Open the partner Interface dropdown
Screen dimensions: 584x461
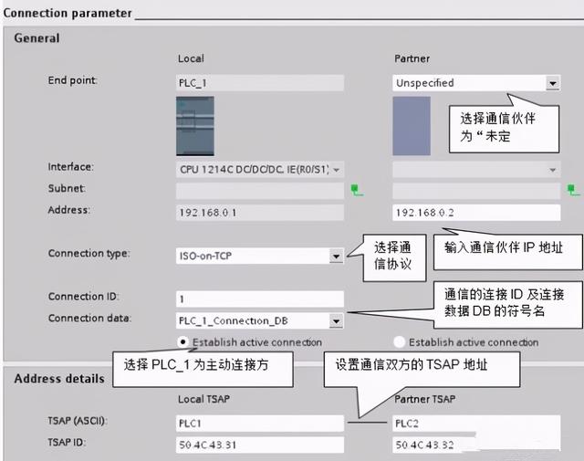point(552,170)
